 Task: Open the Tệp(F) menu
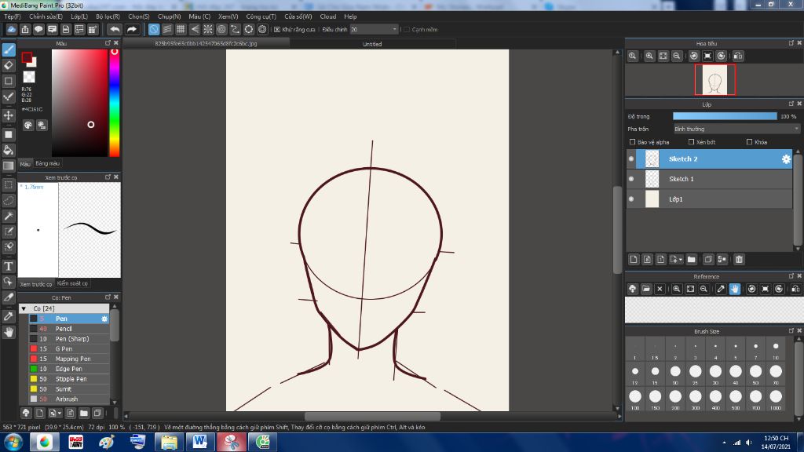tap(13, 16)
